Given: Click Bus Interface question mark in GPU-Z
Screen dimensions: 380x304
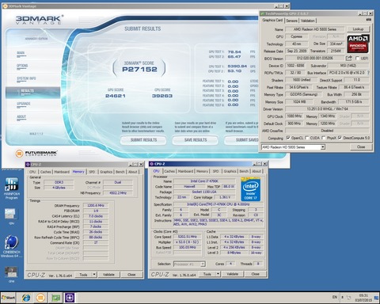Looking at the screenshot, I should 368,73.
